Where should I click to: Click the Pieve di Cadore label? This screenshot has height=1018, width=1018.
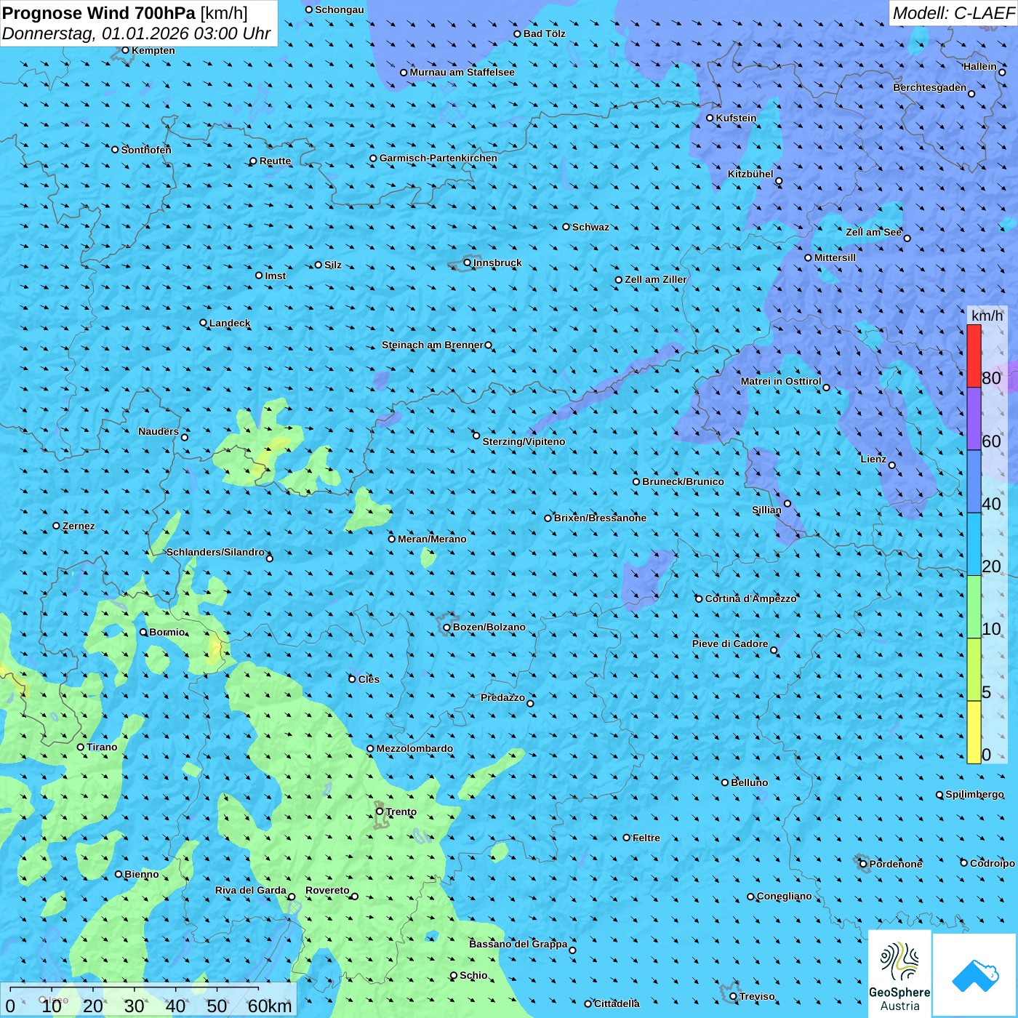point(730,644)
